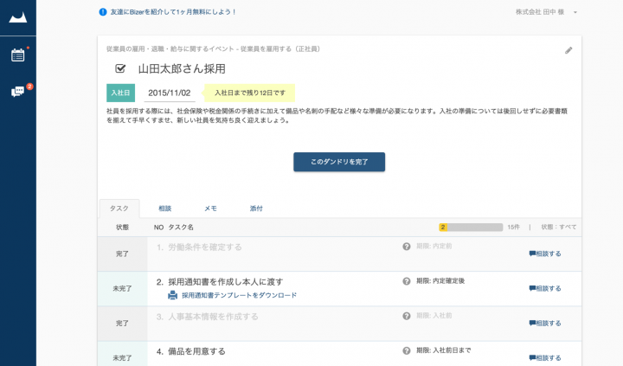Download the 採用通知書テンプレート

tap(239, 295)
